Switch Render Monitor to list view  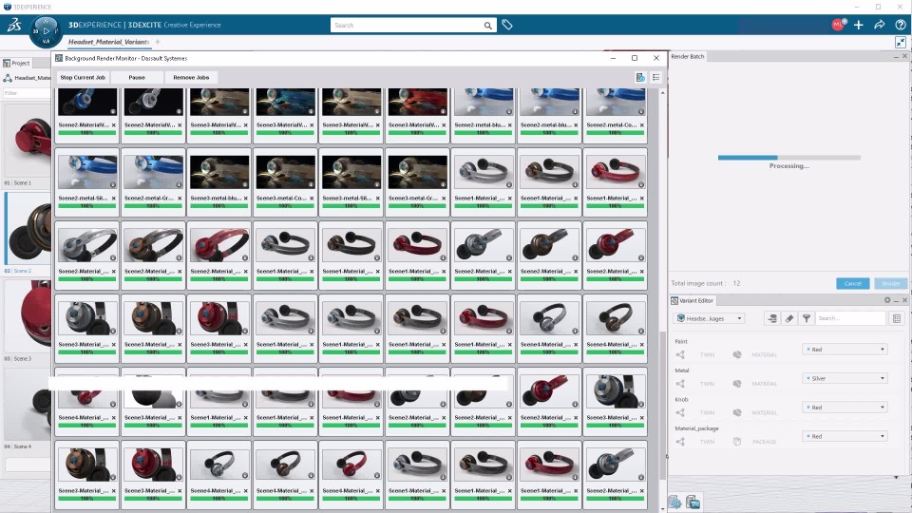pyautogui.click(x=656, y=77)
